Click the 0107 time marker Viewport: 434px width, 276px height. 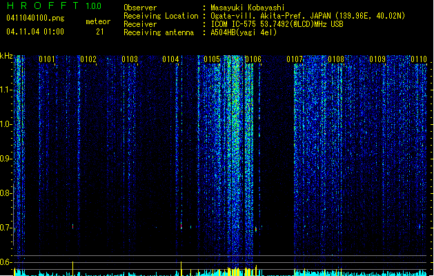click(x=295, y=59)
